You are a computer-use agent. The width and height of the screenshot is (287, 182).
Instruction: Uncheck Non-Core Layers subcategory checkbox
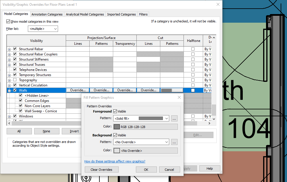(20, 106)
